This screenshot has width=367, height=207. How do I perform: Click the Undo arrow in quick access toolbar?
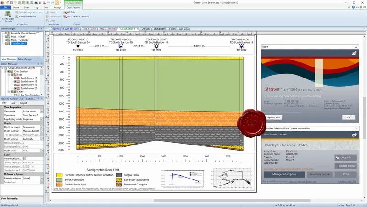pyautogui.click(x=49, y=3)
